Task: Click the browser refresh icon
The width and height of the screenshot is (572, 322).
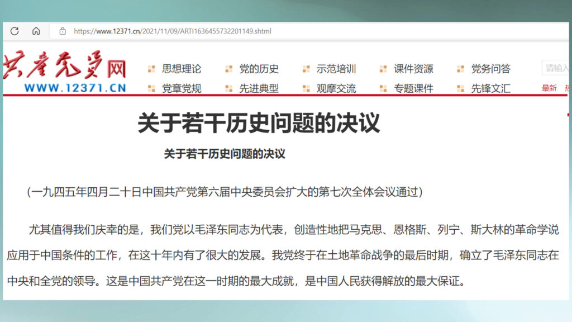Action: (x=15, y=31)
